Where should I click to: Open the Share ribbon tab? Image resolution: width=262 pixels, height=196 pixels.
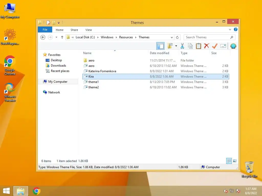tap(74, 30)
